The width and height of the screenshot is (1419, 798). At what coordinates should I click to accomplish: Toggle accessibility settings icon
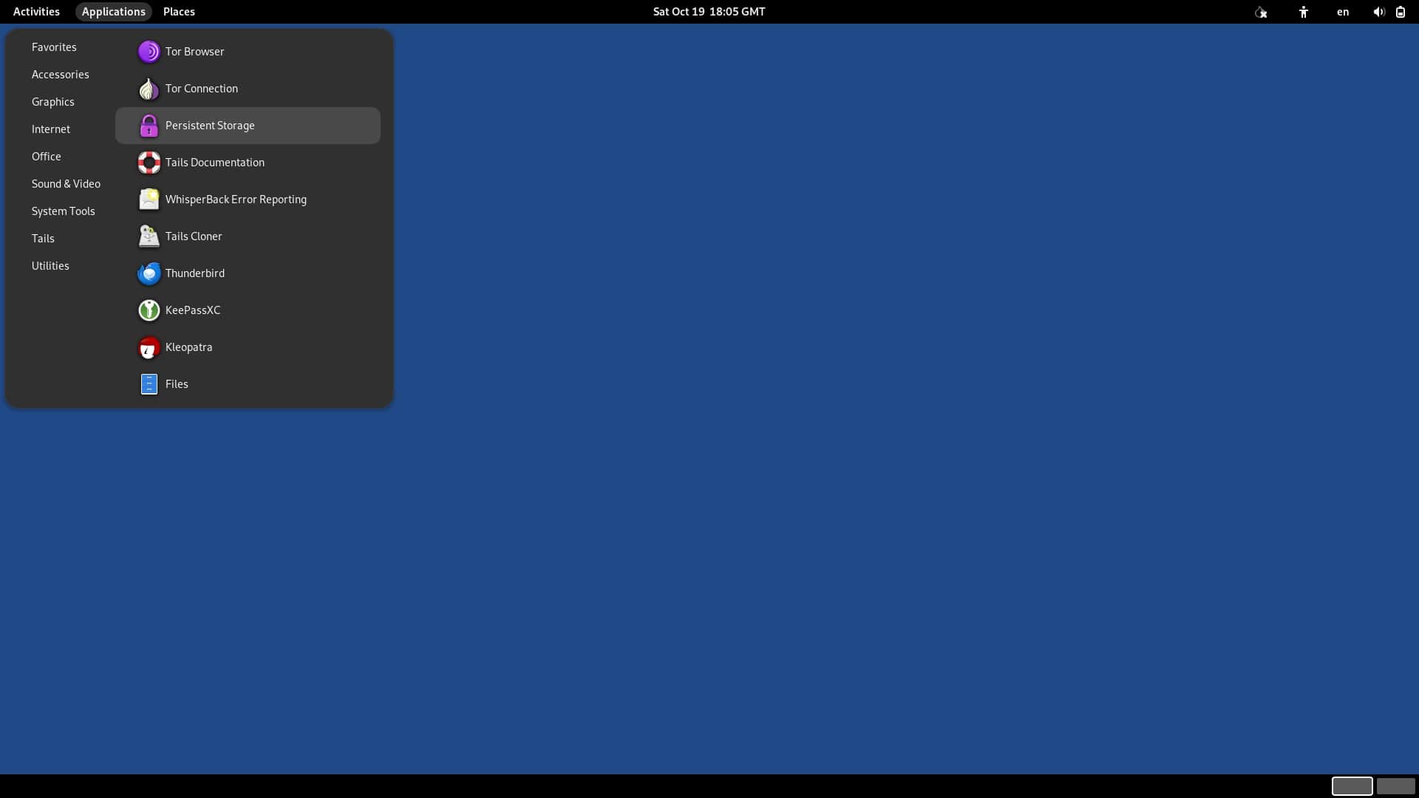tap(1304, 11)
